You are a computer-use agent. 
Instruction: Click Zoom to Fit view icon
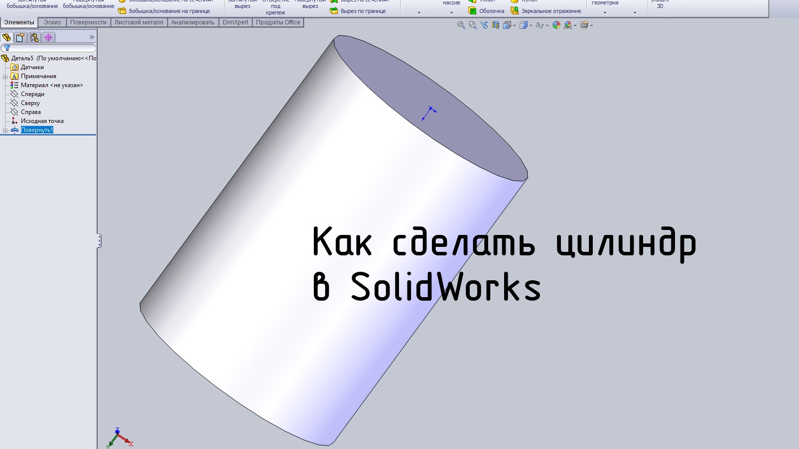click(x=461, y=25)
